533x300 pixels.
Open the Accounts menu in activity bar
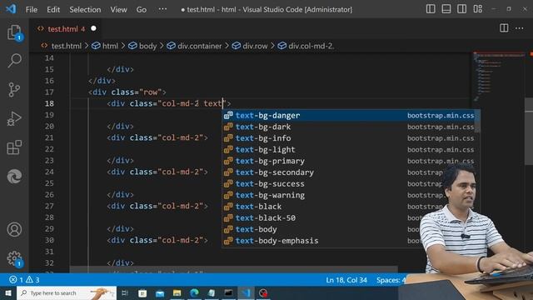click(14, 230)
